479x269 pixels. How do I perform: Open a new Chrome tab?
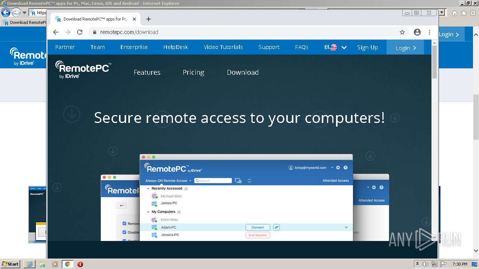(x=149, y=19)
